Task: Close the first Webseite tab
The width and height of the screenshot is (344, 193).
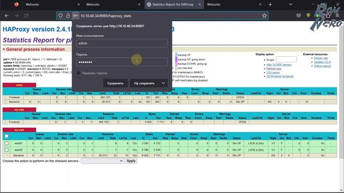Action: click(78, 4)
